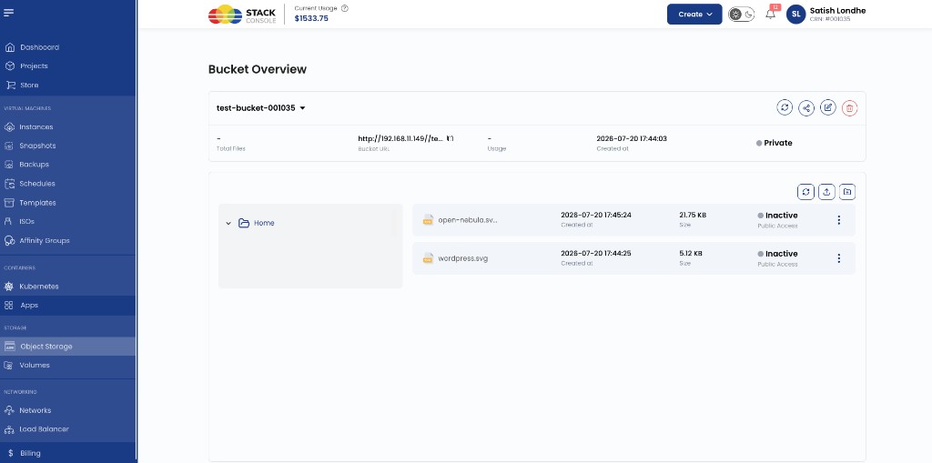Click the Private status label
The width and height of the screenshot is (932, 463).
click(x=778, y=143)
